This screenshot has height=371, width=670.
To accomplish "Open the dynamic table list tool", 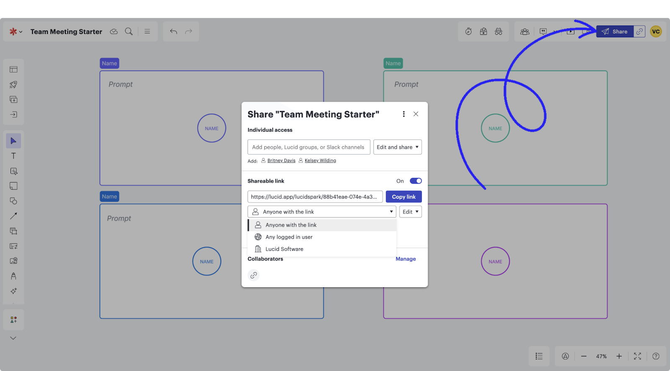I will 13,246.
